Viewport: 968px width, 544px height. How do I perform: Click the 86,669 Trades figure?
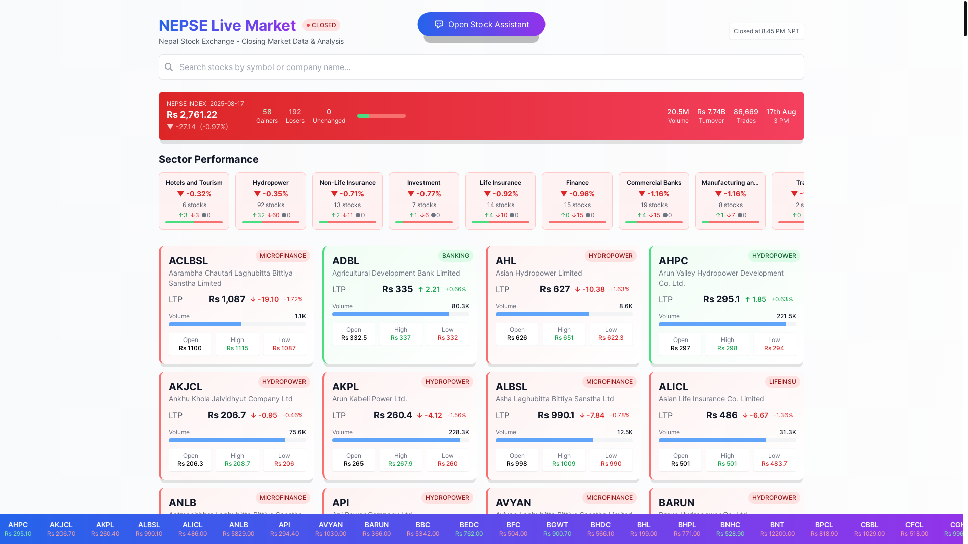[746, 116]
